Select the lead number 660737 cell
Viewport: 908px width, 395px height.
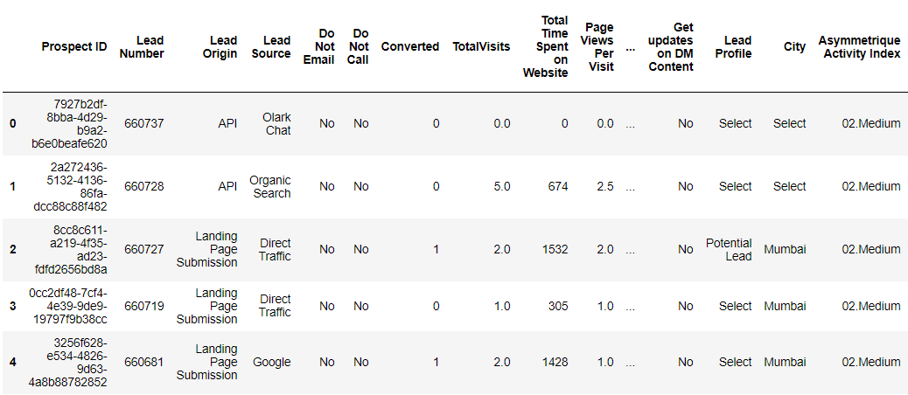point(143,123)
